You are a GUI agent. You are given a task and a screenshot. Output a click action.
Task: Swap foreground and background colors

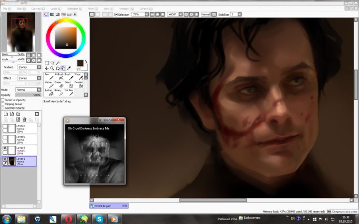[86, 62]
